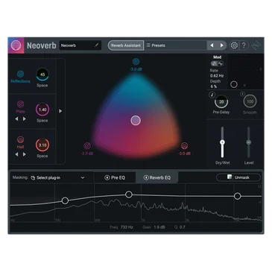The image size is (272, 272).
Task: Select the Reflections engine icon
Action: pos(20,74)
